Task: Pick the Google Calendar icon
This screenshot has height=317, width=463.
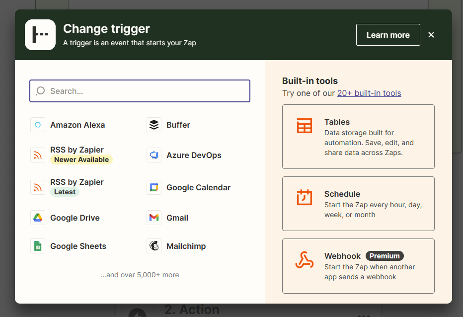Action: 154,187
